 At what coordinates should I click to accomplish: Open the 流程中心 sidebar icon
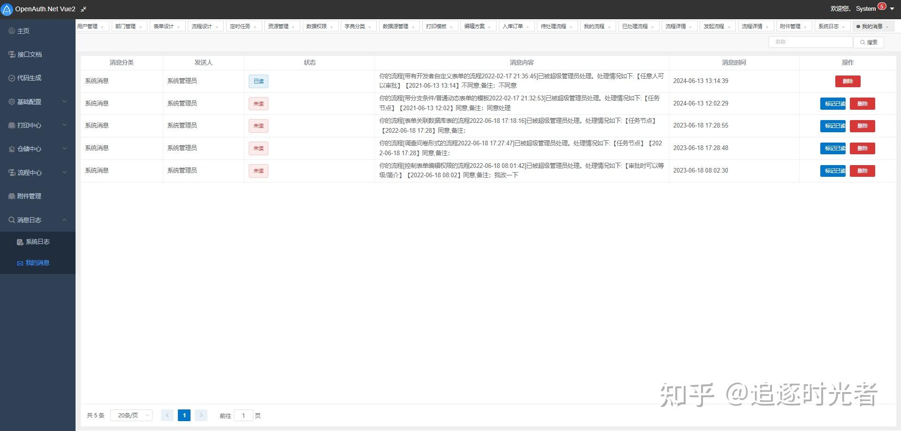click(x=11, y=173)
